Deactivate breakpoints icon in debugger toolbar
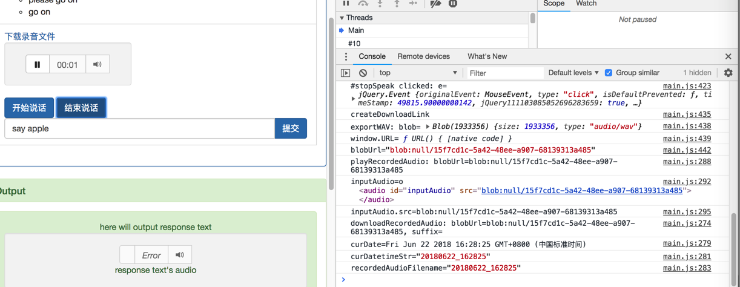Image resolution: width=740 pixels, height=287 pixels. [435, 3]
